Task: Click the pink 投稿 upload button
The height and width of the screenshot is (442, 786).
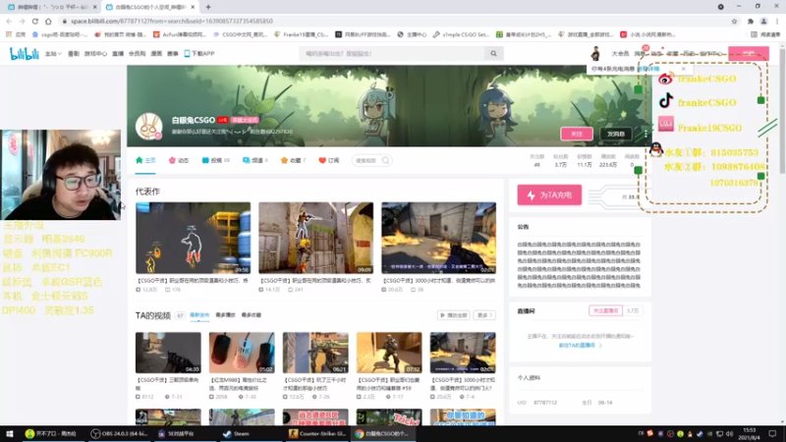Action: click(749, 54)
